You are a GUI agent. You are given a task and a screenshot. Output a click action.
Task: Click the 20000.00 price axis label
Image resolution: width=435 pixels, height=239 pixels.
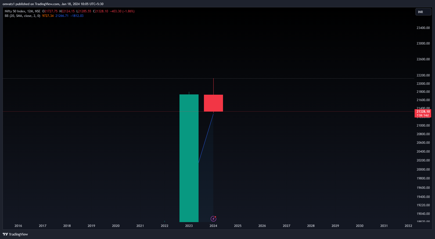tap(423, 170)
